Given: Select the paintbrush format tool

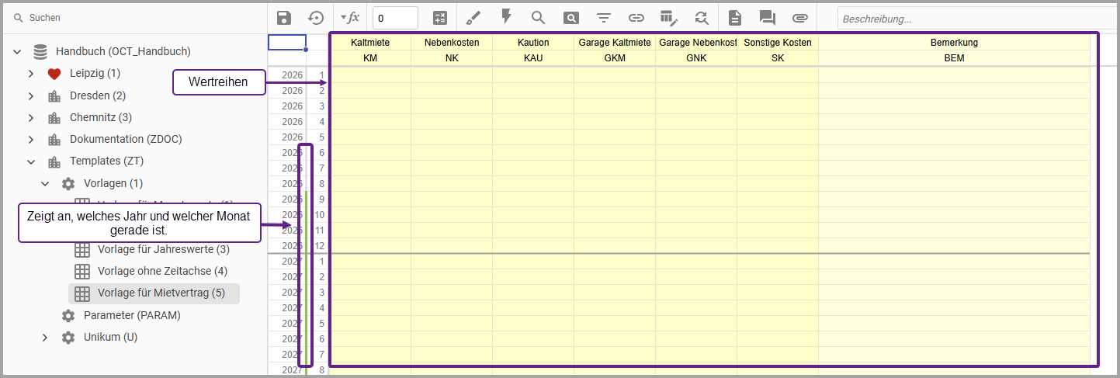Looking at the screenshot, I should [473, 18].
